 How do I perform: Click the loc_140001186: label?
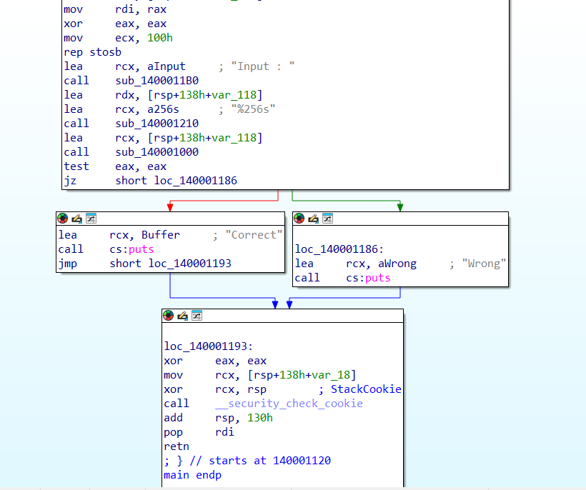coord(339,249)
